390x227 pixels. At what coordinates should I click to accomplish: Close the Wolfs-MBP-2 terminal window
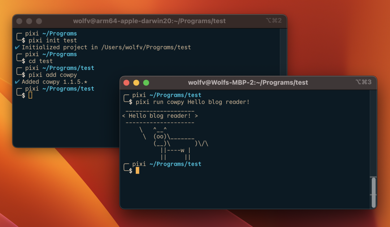[126, 83]
